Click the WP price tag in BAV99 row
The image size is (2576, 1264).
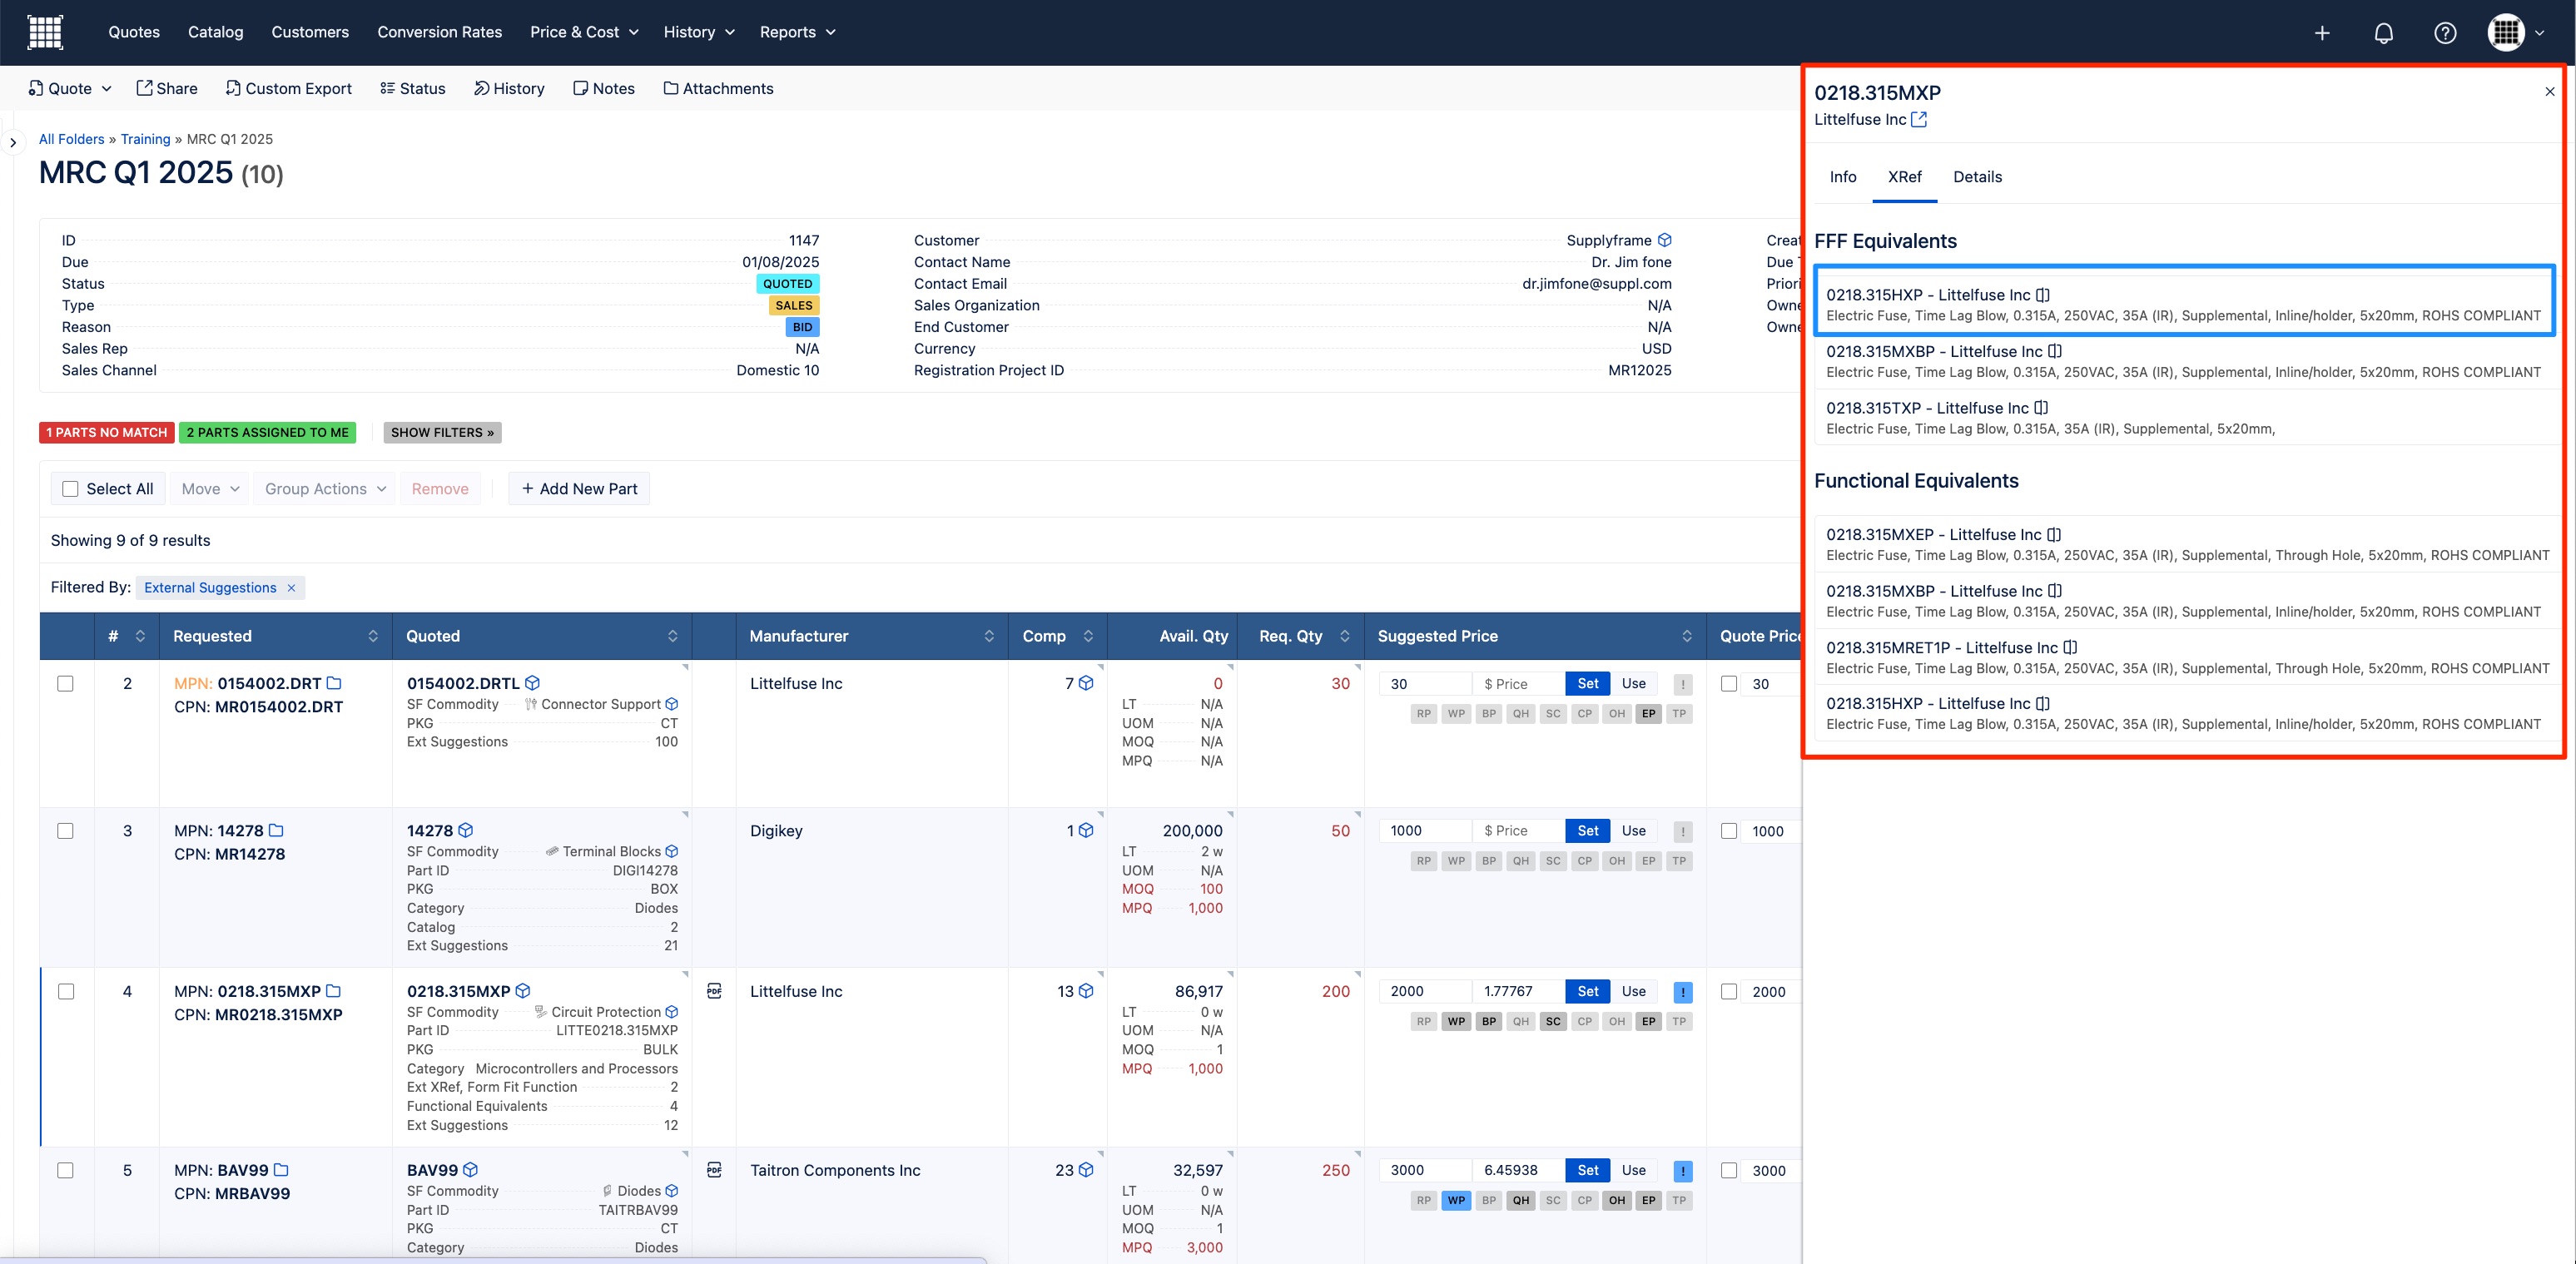(x=1456, y=1200)
